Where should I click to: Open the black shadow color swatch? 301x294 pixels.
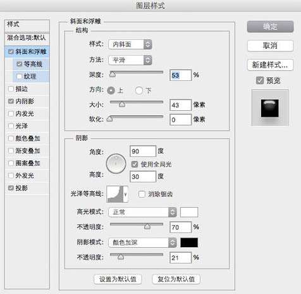[189, 243]
